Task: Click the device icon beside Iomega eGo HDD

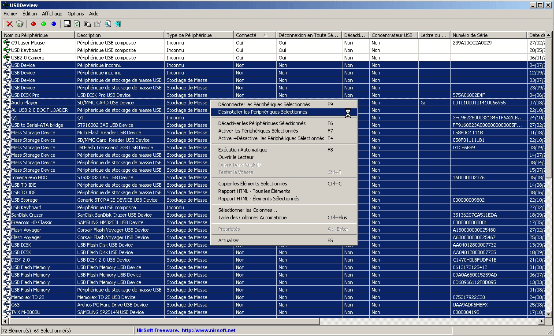Action: tap(7, 177)
